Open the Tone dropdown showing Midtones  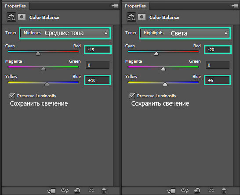click(65, 33)
